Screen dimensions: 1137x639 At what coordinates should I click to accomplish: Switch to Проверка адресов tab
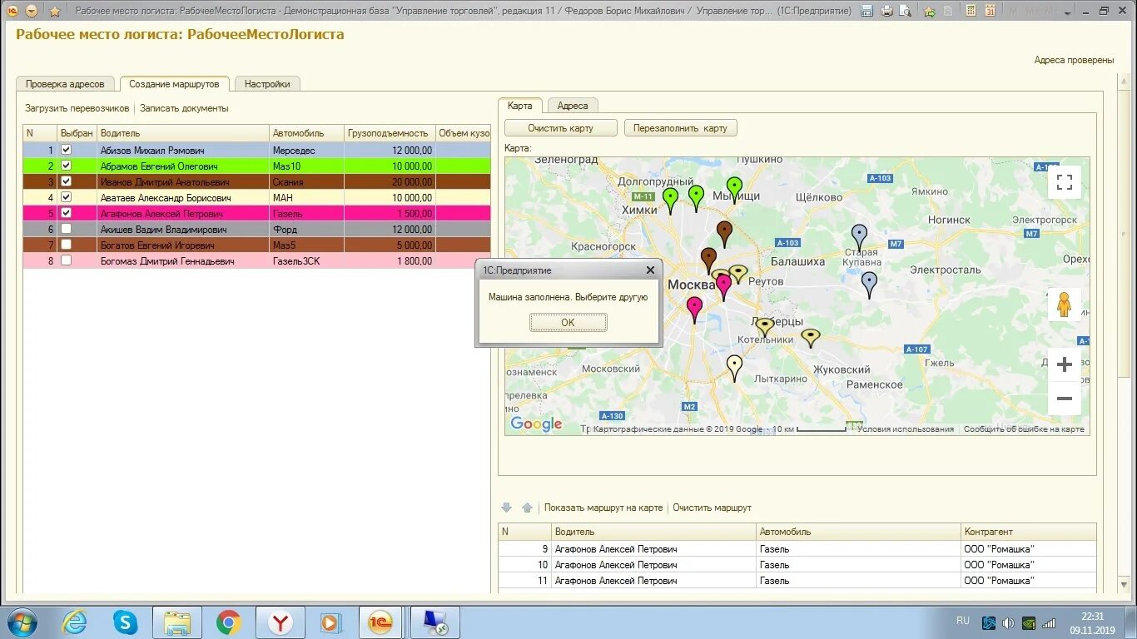65,84
